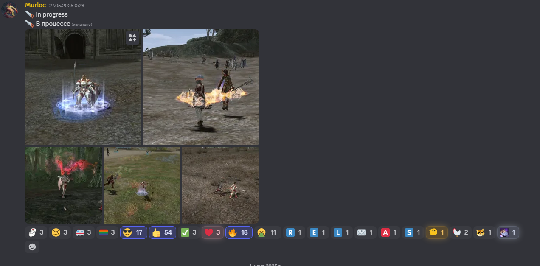Toggle the woozy face reaction
This screenshot has height=266, width=540.
(60, 232)
